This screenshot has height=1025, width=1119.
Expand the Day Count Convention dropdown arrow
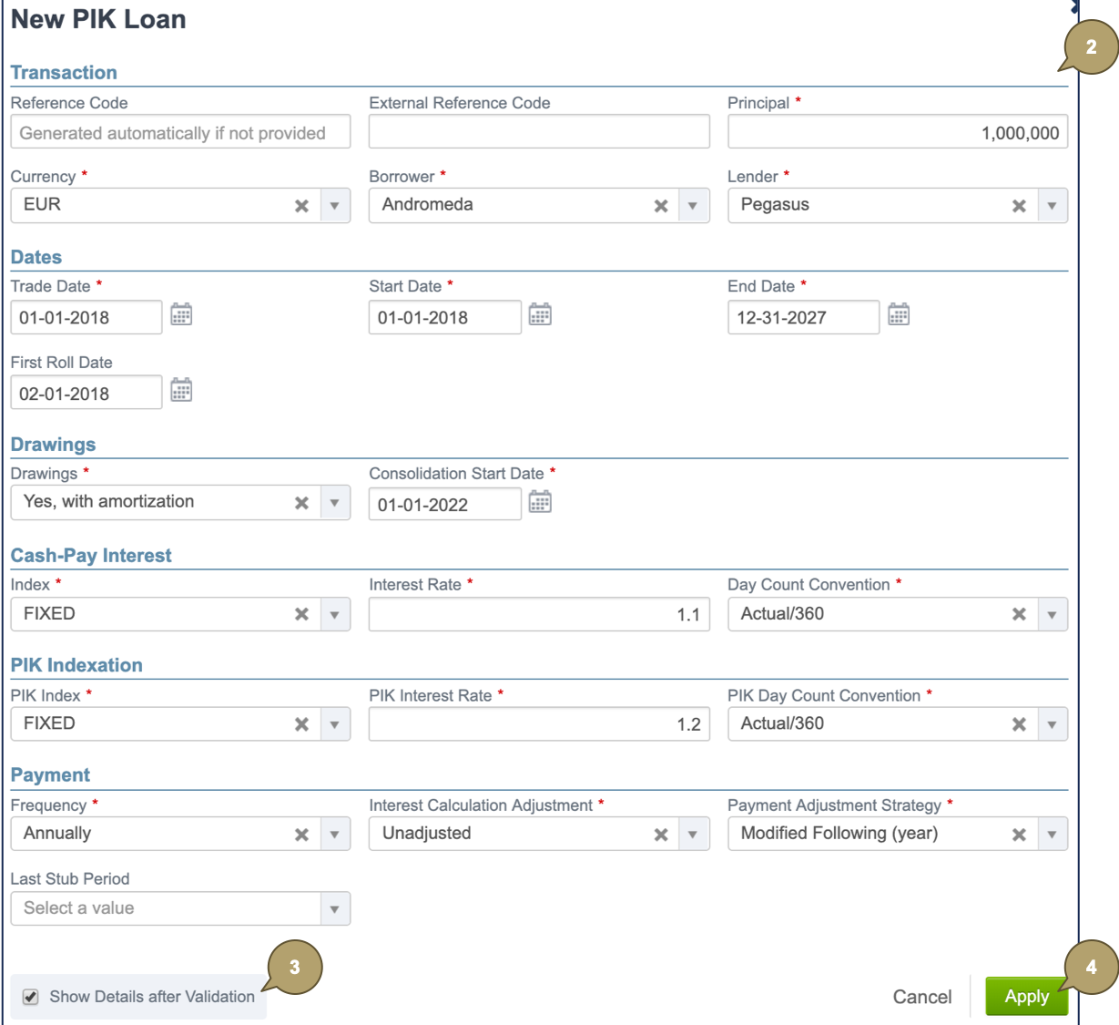1052,615
